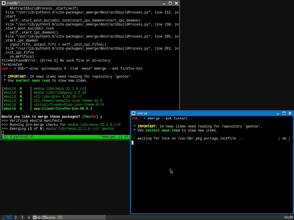
Task: Click the 'eselect news read' text in root@ window
Action: (x=33, y=80)
